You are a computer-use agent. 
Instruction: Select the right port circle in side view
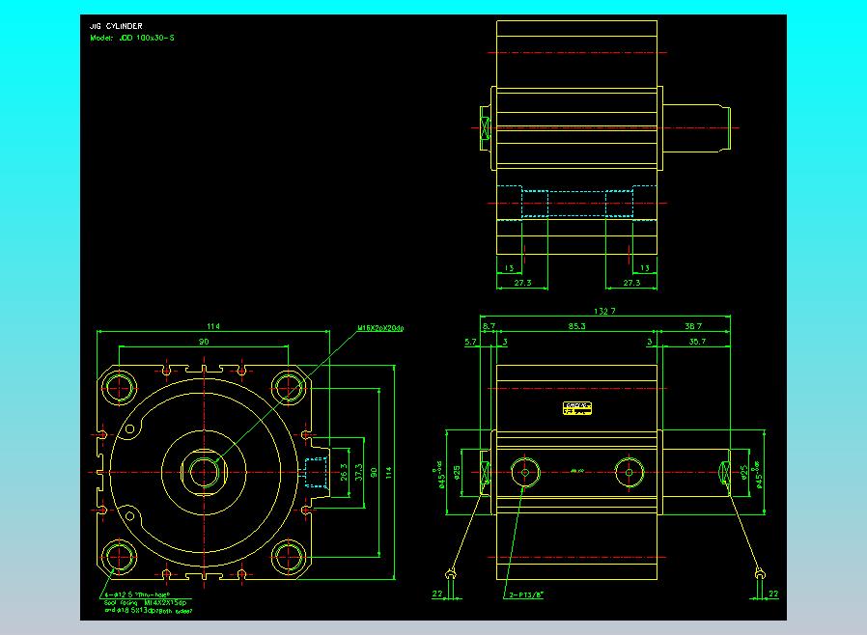(629, 473)
